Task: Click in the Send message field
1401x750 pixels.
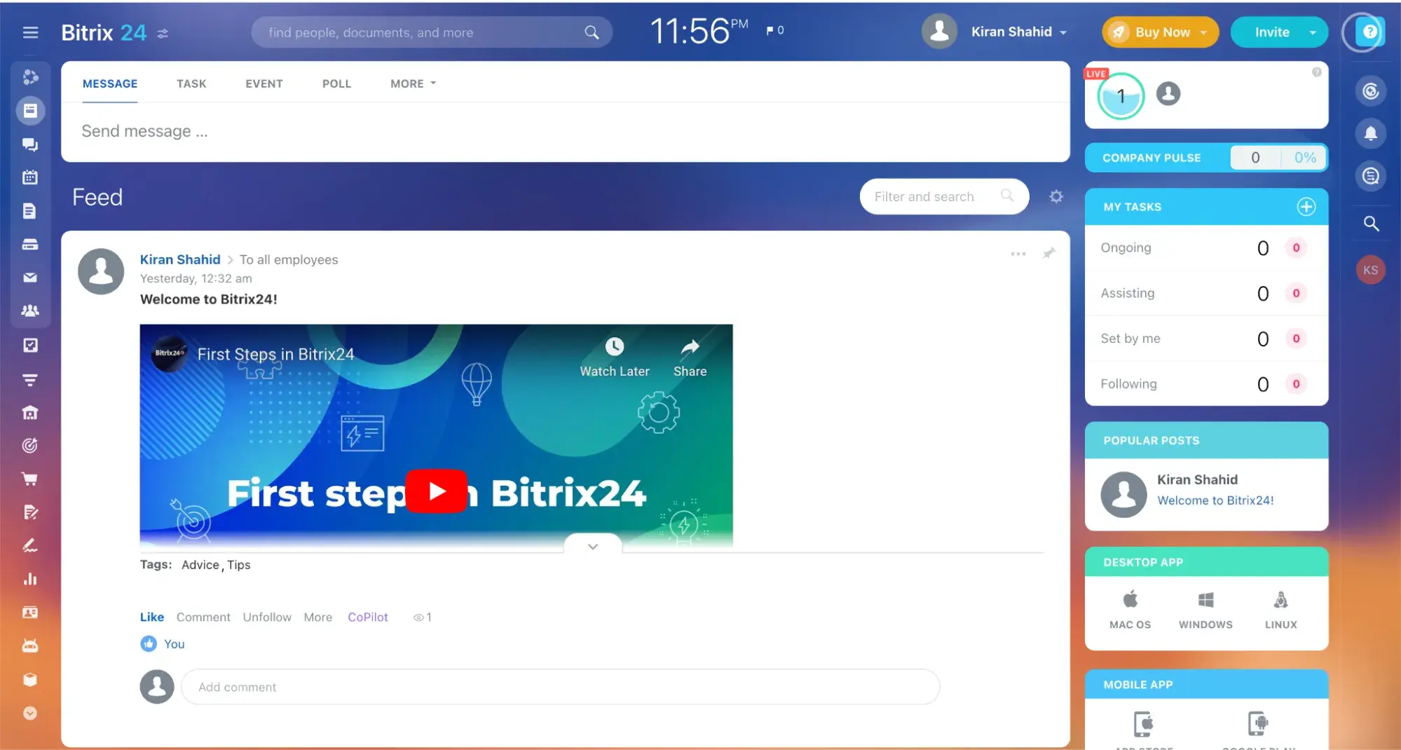Action: pyautogui.click(x=565, y=131)
